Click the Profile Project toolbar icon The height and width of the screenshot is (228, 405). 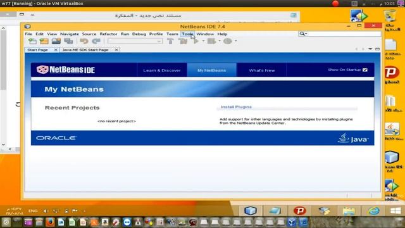tap(228, 41)
